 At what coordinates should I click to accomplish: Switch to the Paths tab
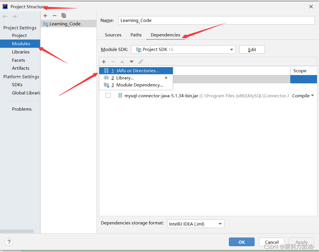[x=136, y=35]
